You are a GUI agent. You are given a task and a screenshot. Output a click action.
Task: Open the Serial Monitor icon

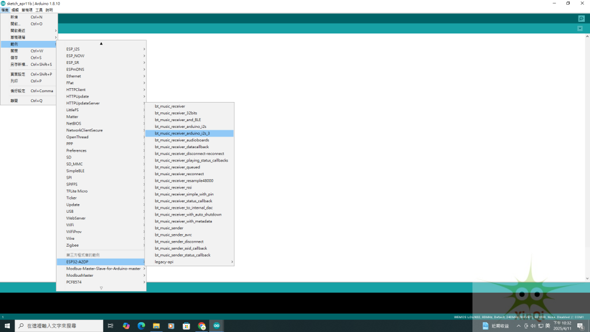(581, 18)
